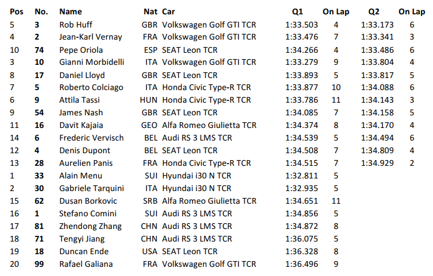The width and height of the screenshot is (433, 276).
Task: Click the Pos column header
Action: point(17,11)
